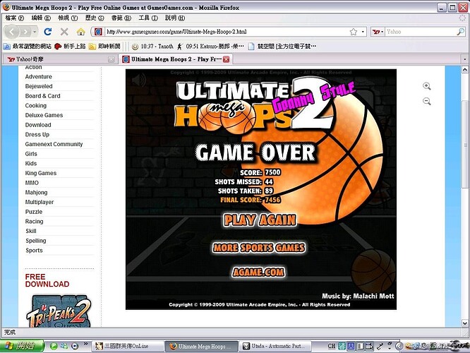Open the Multiplayer category link

pos(40,202)
